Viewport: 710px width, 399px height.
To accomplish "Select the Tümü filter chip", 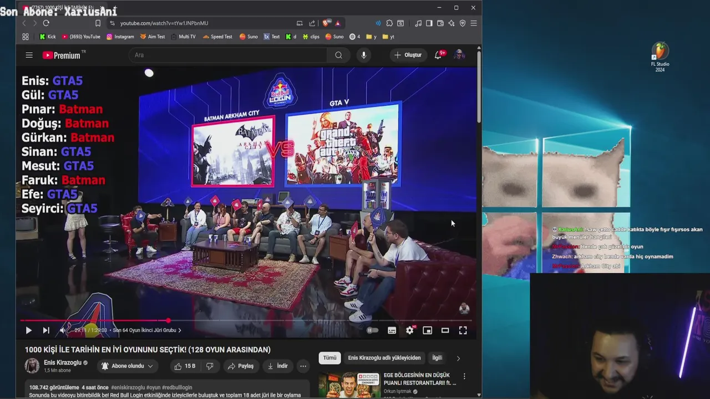I will (329, 358).
